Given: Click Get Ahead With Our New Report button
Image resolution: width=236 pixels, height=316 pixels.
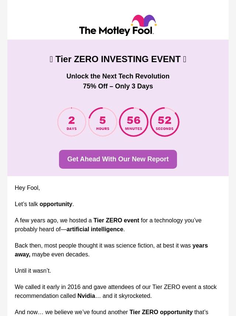Looking at the screenshot, I should click(118, 159).
